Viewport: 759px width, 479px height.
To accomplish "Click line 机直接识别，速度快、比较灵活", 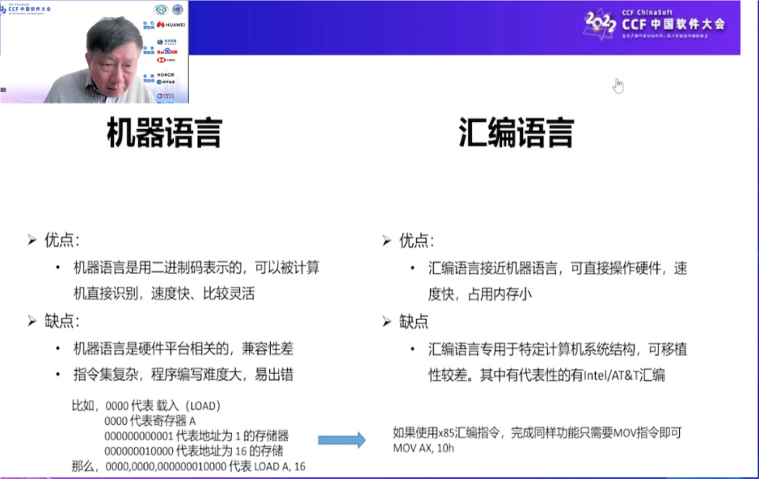I will coord(164,293).
